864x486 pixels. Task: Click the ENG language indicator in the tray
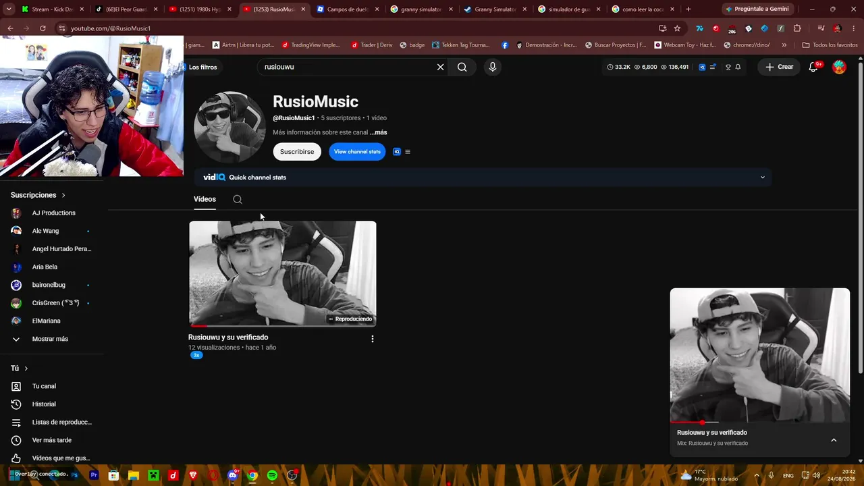[788, 475]
